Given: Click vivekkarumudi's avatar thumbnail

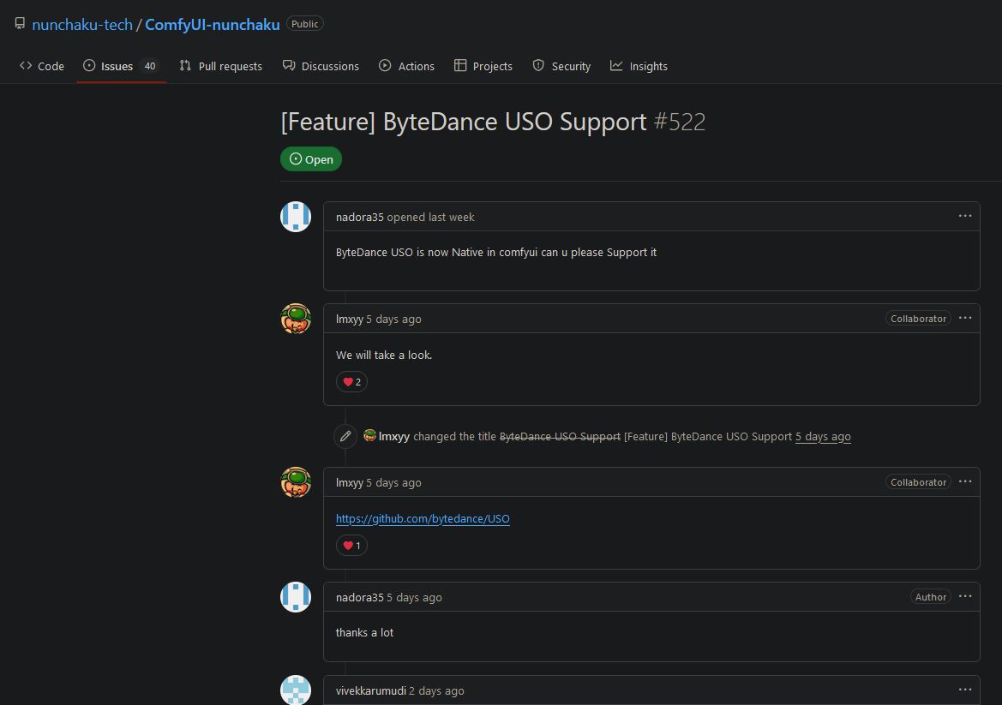Looking at the screenshot, I should point(296,690).
